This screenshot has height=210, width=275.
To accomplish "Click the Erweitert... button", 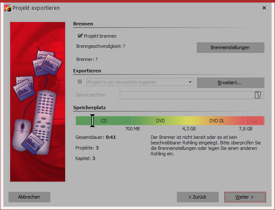I will pyautogui.click(x=230, y=83).
